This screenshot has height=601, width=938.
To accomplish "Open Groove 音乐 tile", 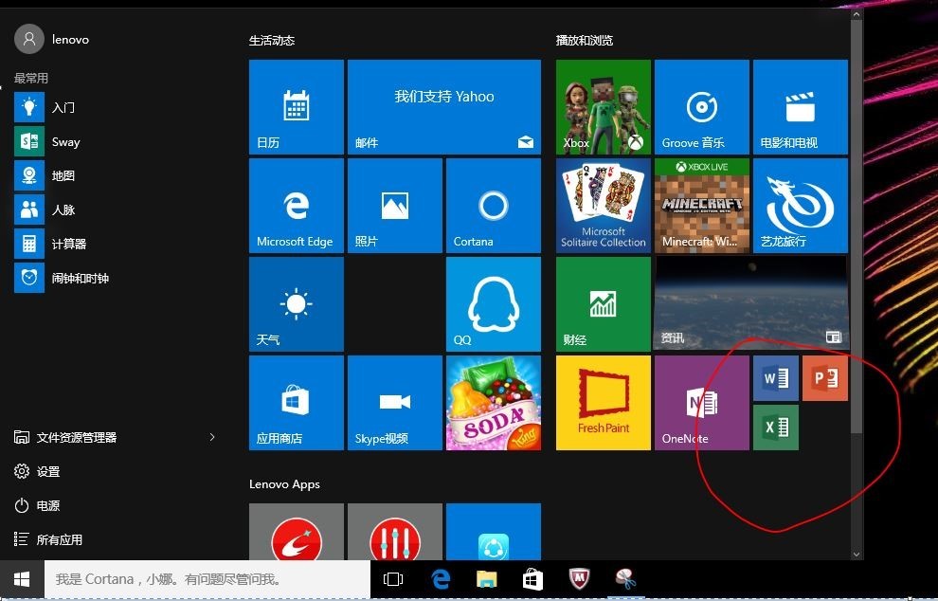I will click(702, 107).
